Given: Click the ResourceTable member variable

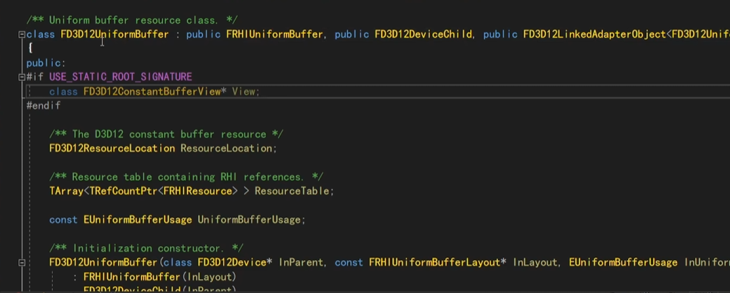Looking at the screenshot, I should (292, 191).
